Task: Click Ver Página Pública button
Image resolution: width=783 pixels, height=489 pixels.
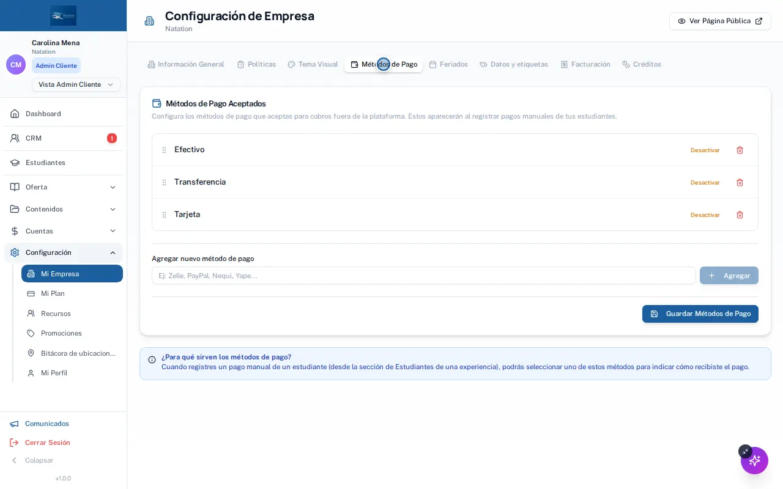Action: (720, 21)
